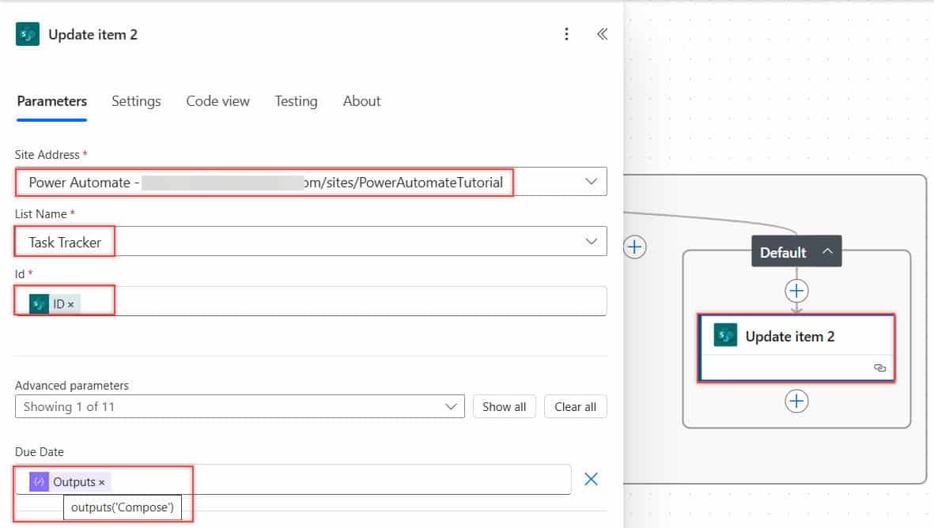Remove the ID token with its × icon
Screen dimensions: 934x528
coord(70,303)
